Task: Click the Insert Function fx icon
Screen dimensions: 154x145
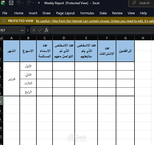Action: (46, 30)
